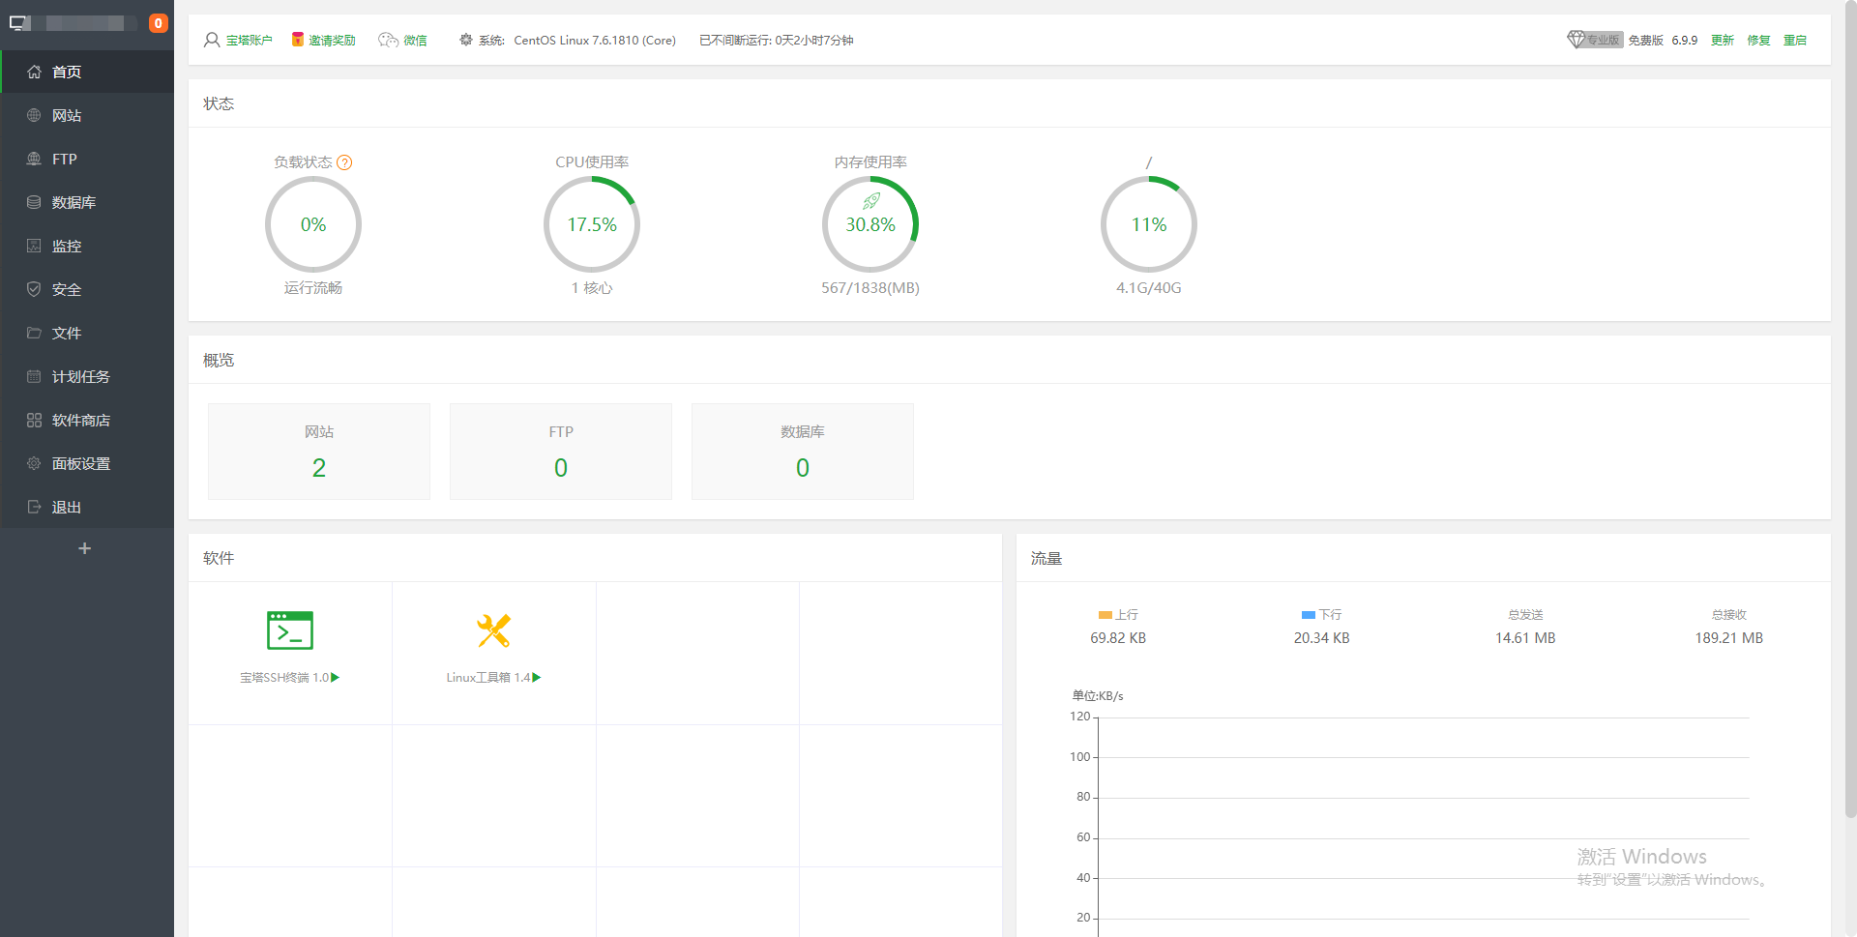Click the 0% load status gauge

313,224
